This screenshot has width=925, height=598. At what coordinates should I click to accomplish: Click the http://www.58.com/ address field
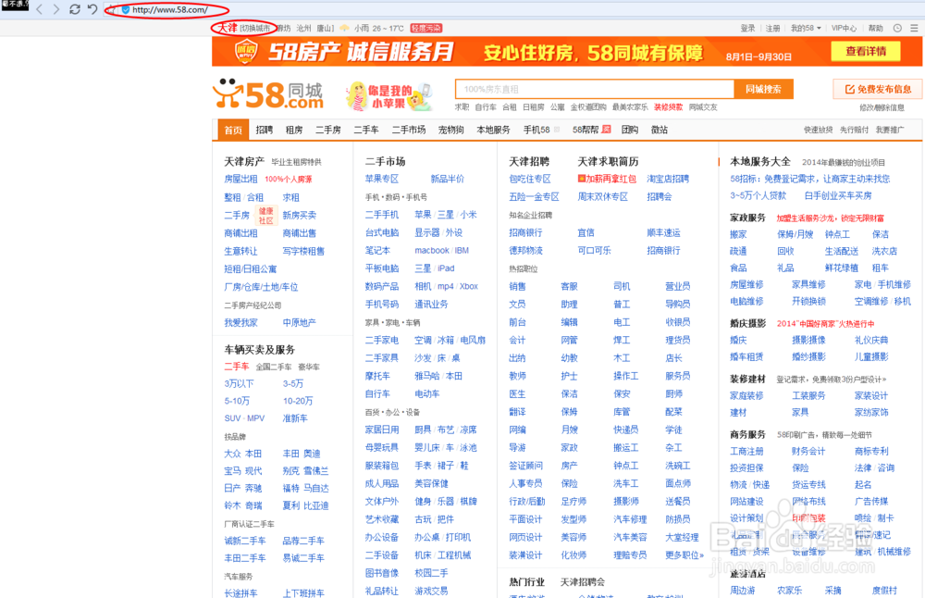click(170, 9)
